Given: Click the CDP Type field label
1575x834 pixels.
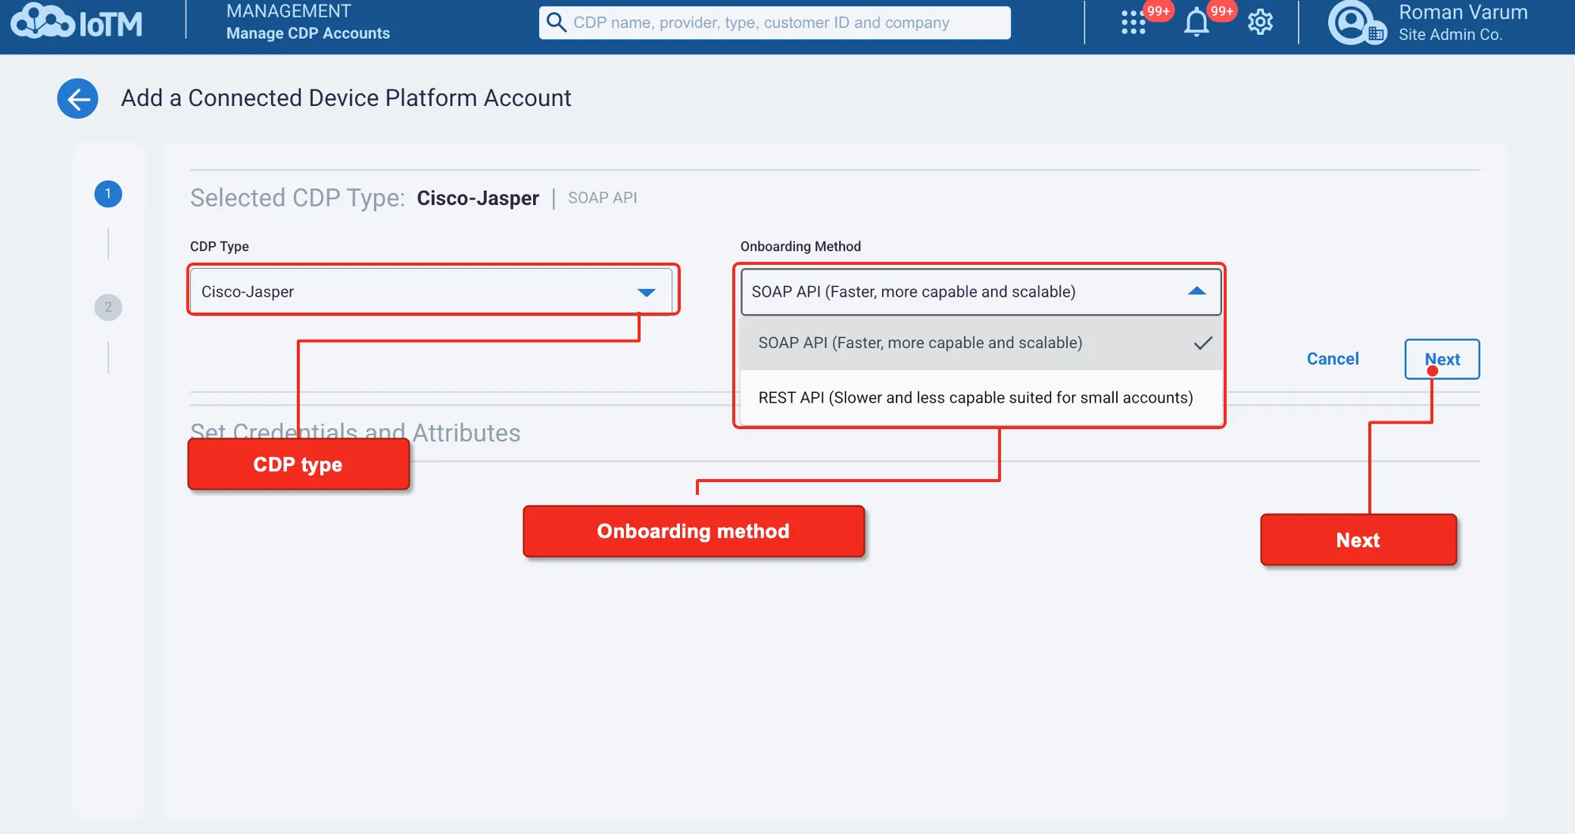Looking at the screenshot, I should (220, 246).
